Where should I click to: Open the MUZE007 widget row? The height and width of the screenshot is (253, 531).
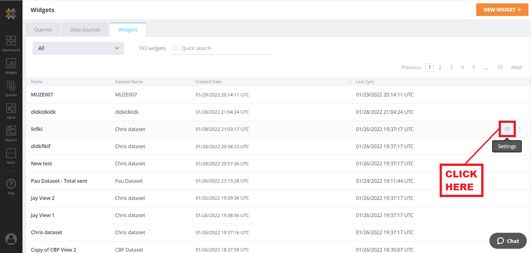[x=42, y=95]
